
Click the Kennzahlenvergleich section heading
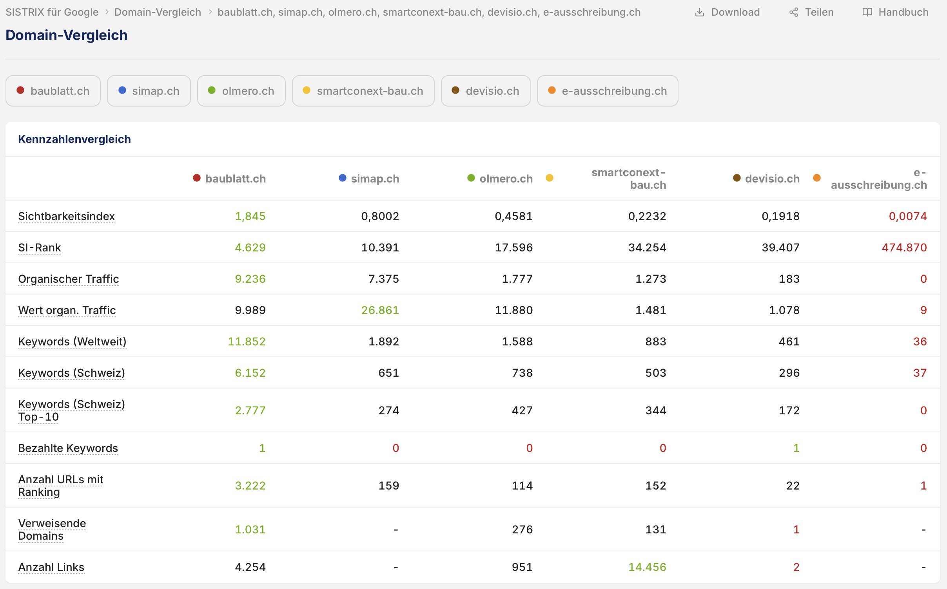coord(74,139)
